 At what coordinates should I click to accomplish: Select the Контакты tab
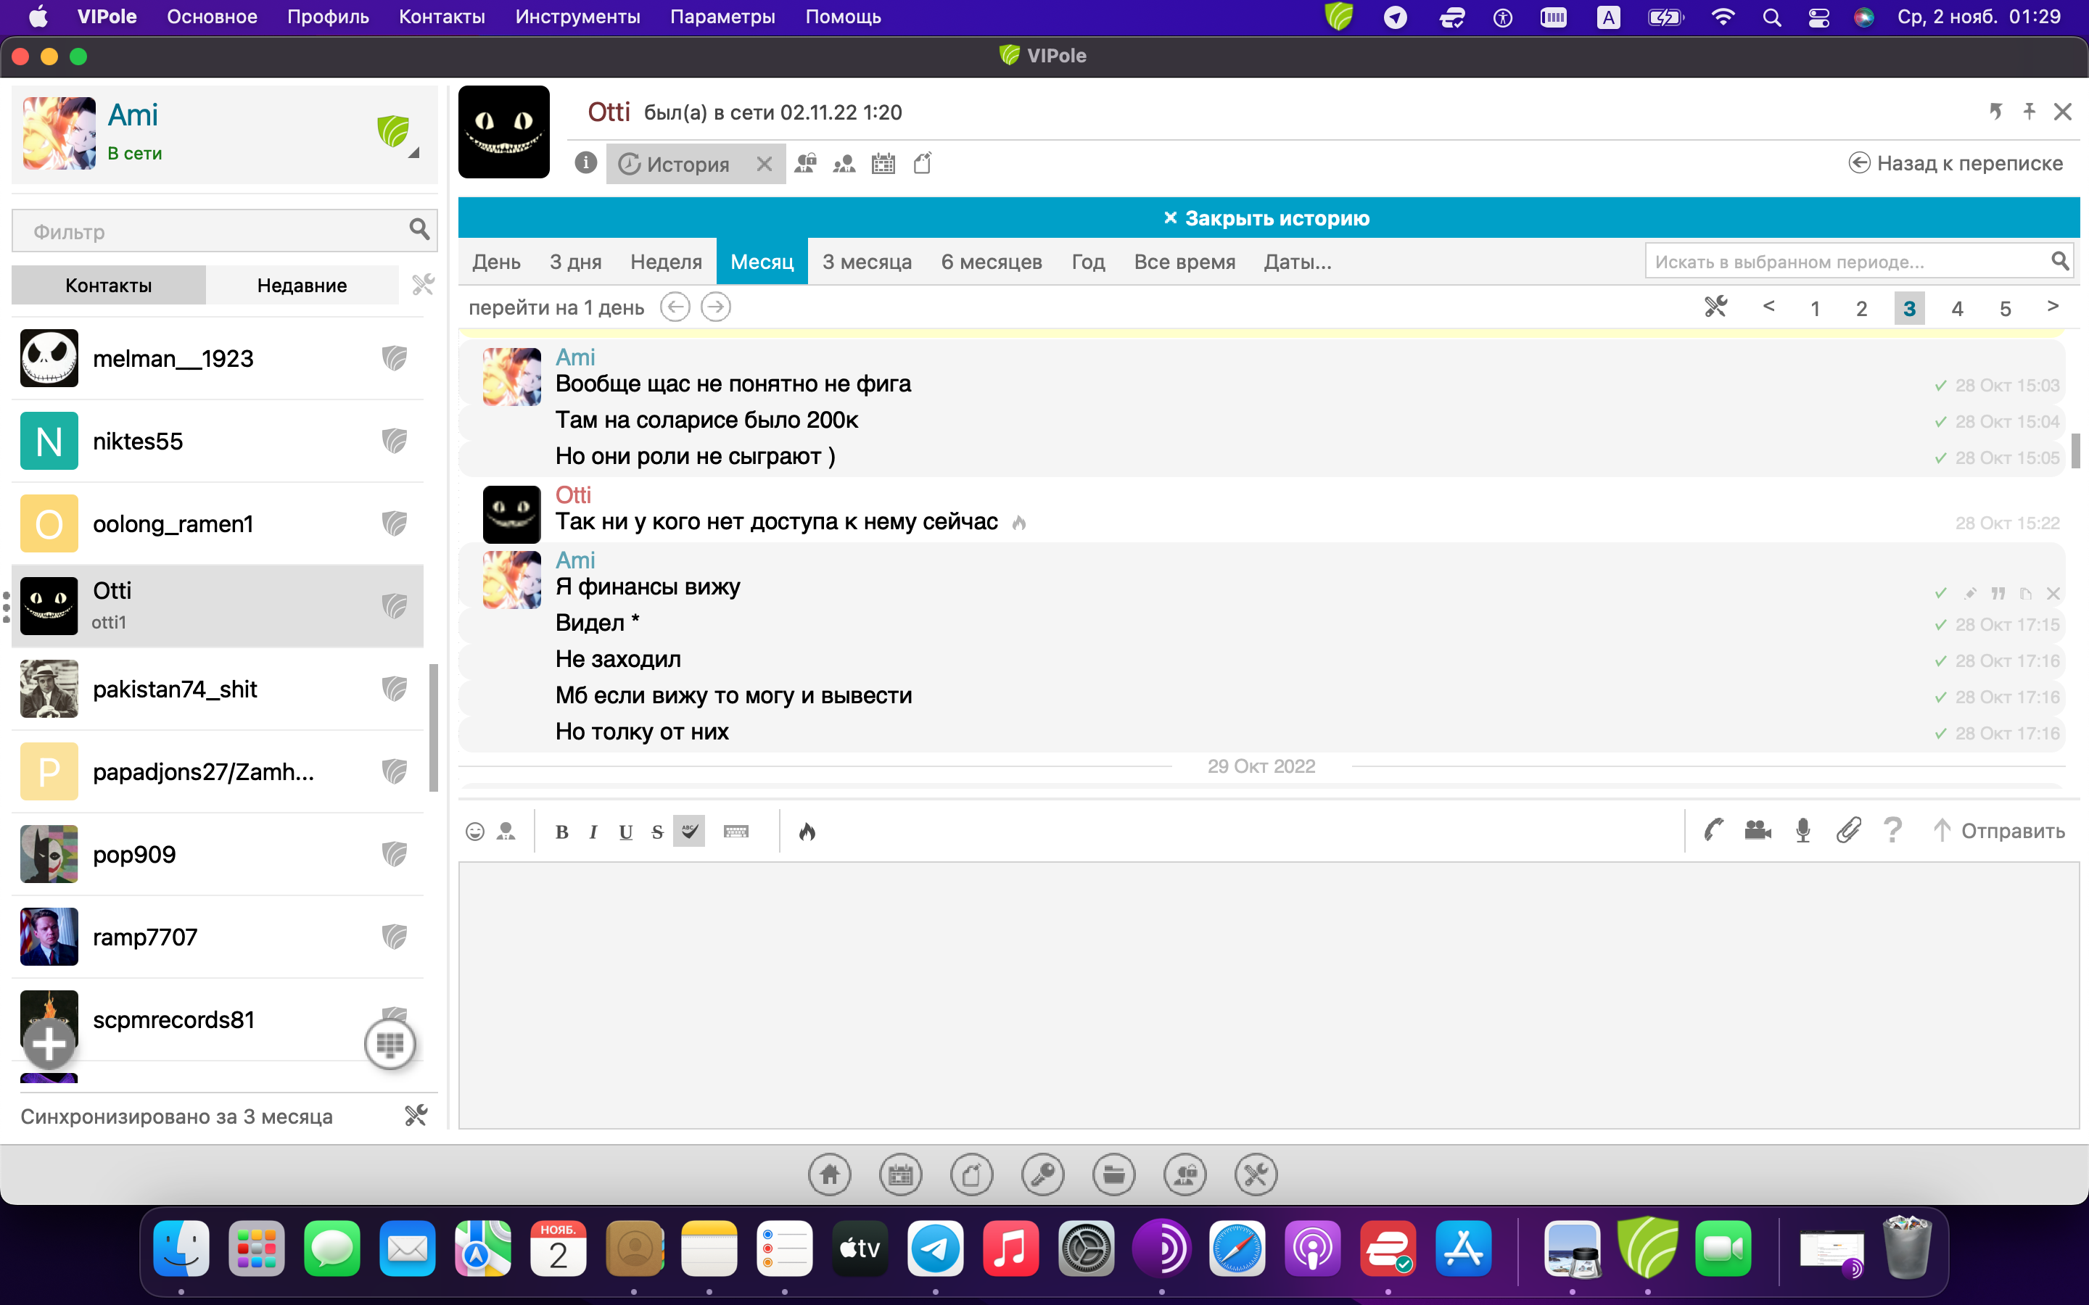[x=109, y=285]
